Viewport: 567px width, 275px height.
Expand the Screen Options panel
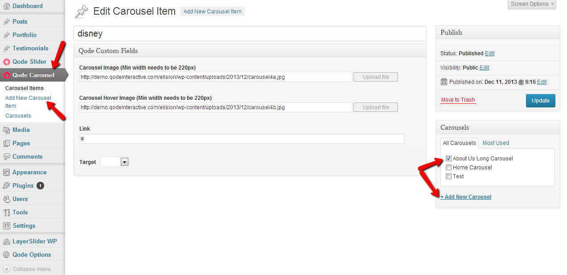(x=532, y=4)
